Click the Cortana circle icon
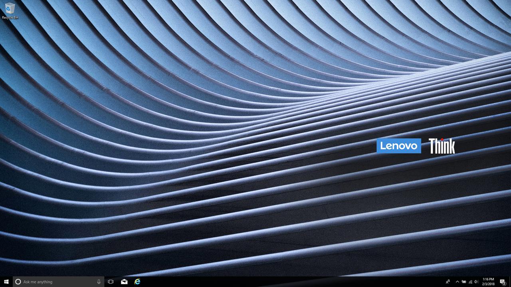The height and width of the screenshot is (287, 511). [18, 282]
